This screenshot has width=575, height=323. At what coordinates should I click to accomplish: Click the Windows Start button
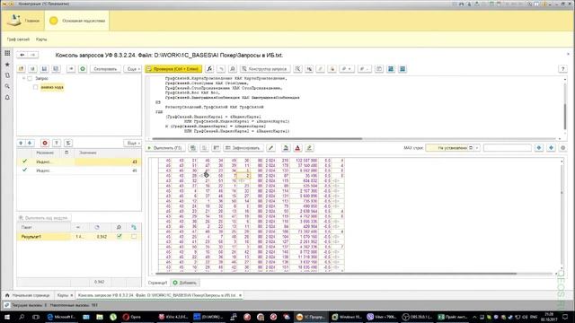pyautogui.click(x=7, y=317)
